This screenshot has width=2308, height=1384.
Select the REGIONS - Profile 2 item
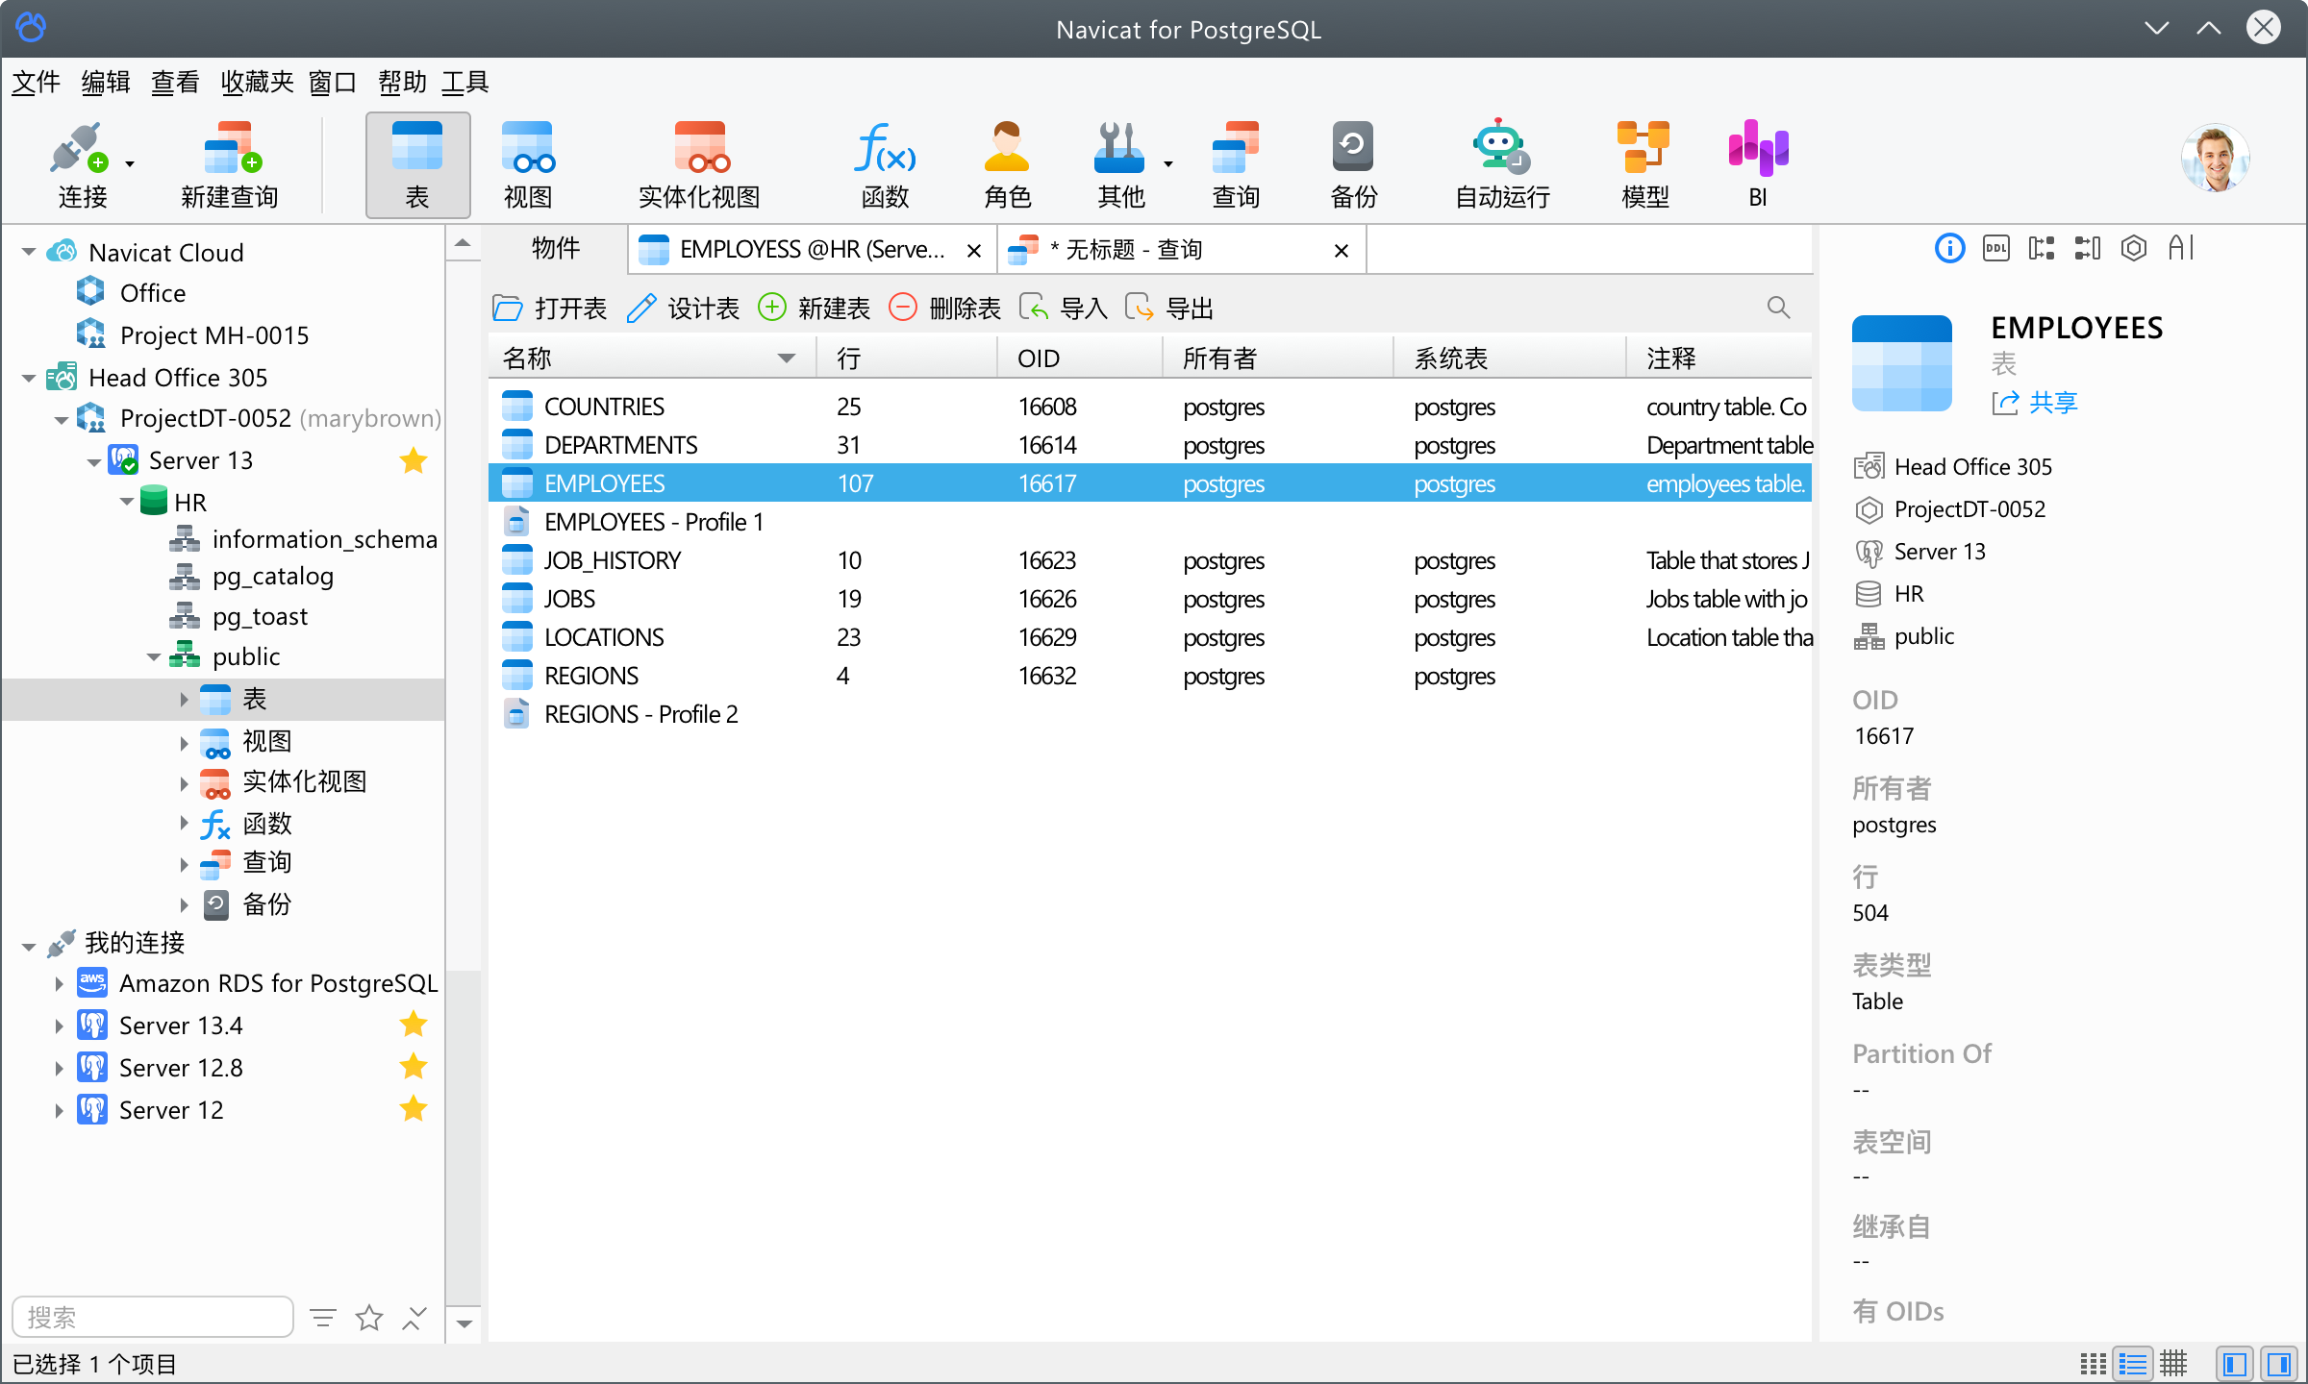coord(1150,714)
